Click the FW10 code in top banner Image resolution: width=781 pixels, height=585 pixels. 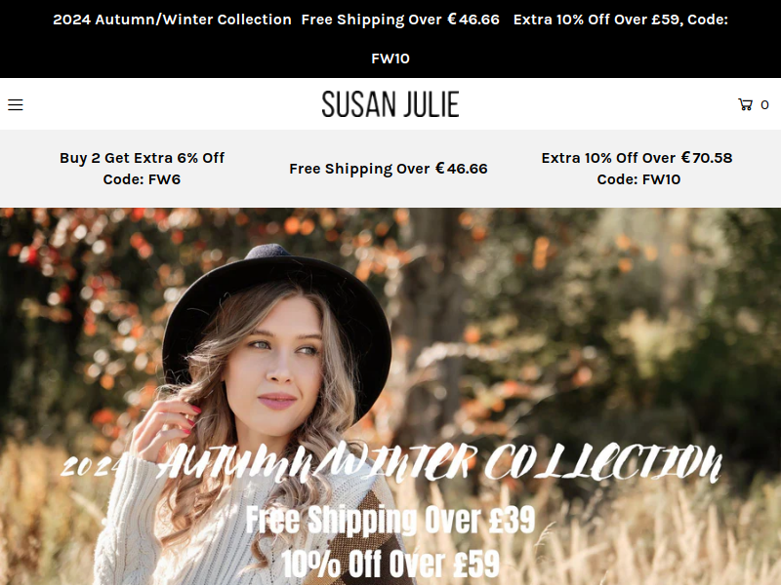point(390,58)
